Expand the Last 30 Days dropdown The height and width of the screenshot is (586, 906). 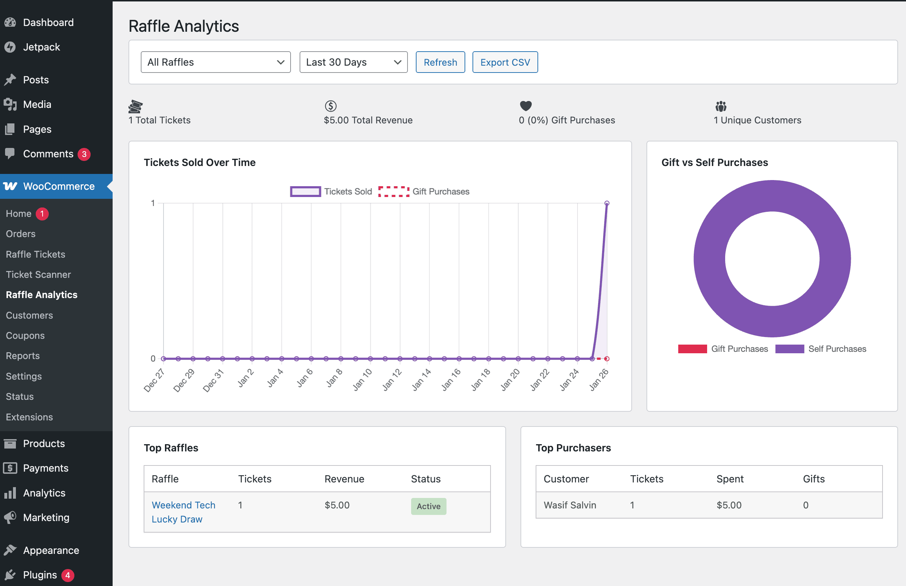353,62
